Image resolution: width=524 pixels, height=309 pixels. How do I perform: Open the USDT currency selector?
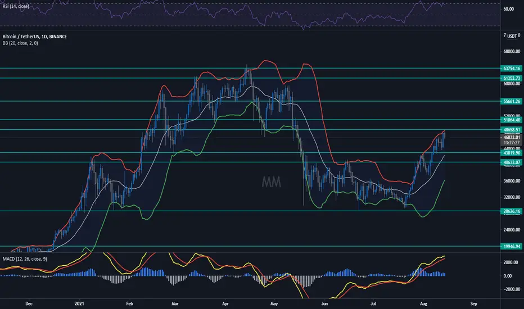(x=512, y=36)
